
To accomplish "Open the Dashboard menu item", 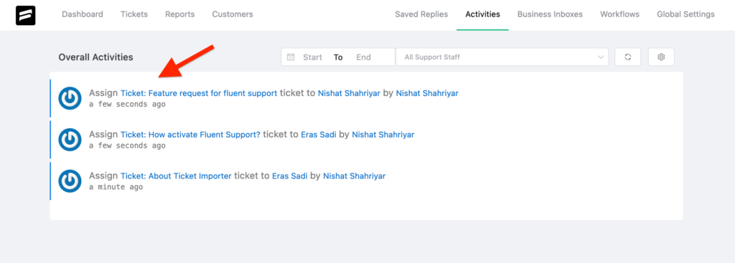I will coord(83,14).
